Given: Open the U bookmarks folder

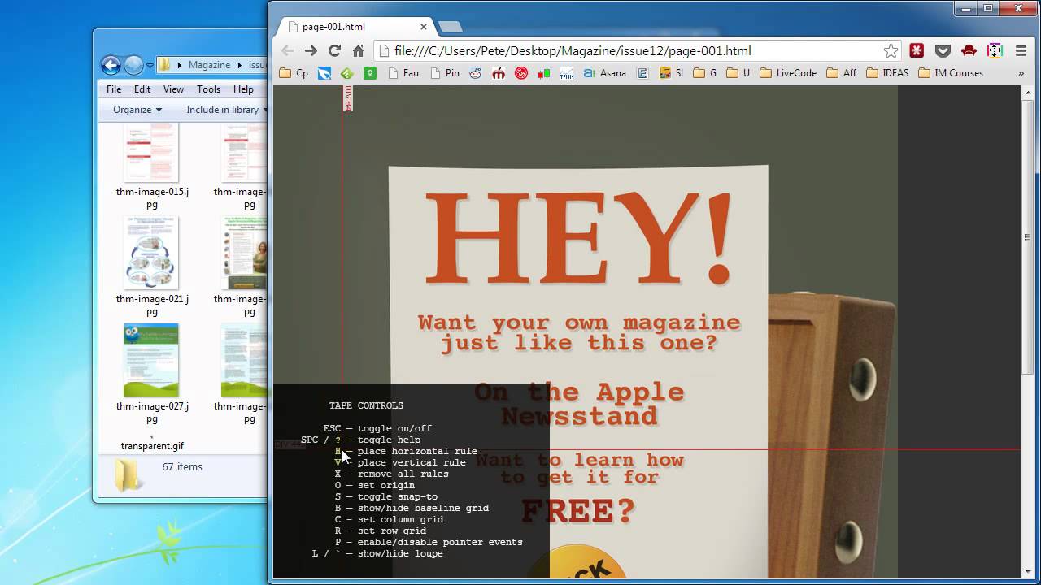Looking at the screenshot, I should pos(738,73).
